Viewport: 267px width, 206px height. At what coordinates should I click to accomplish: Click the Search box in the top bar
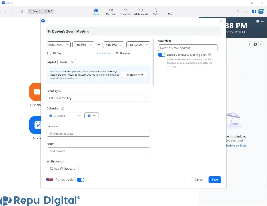pos(41,11)
